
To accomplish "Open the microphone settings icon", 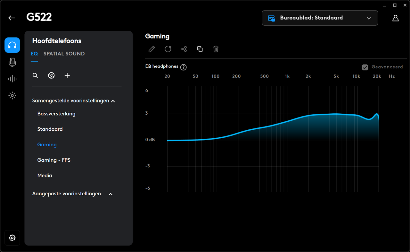I will pyautogui.click(x=12, y=62).
